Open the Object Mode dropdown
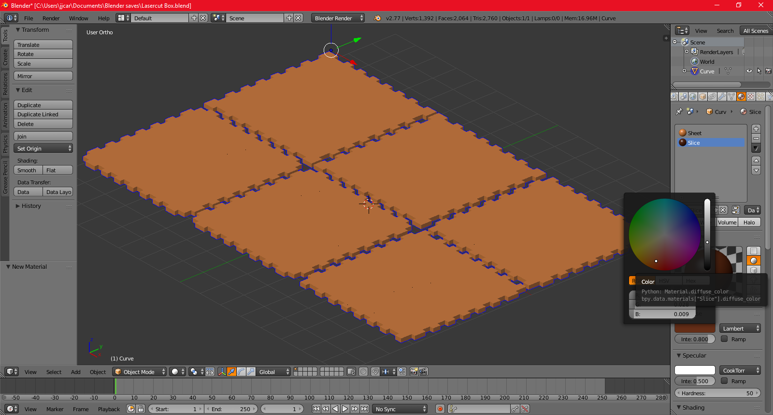This screenshot has height=415, width=773. tap(139, 372)
